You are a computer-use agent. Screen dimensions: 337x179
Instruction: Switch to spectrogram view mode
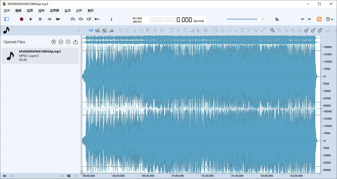(x=98, y=30)
